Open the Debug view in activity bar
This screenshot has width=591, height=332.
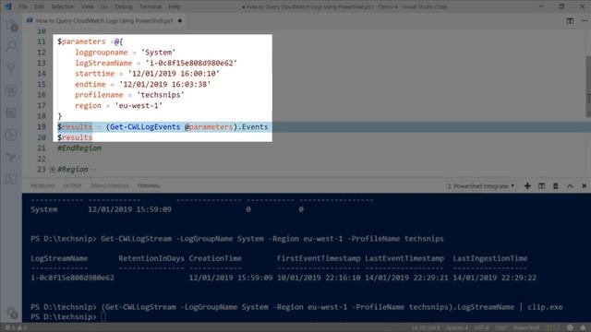pyautogui.click(x=11, y=90)
